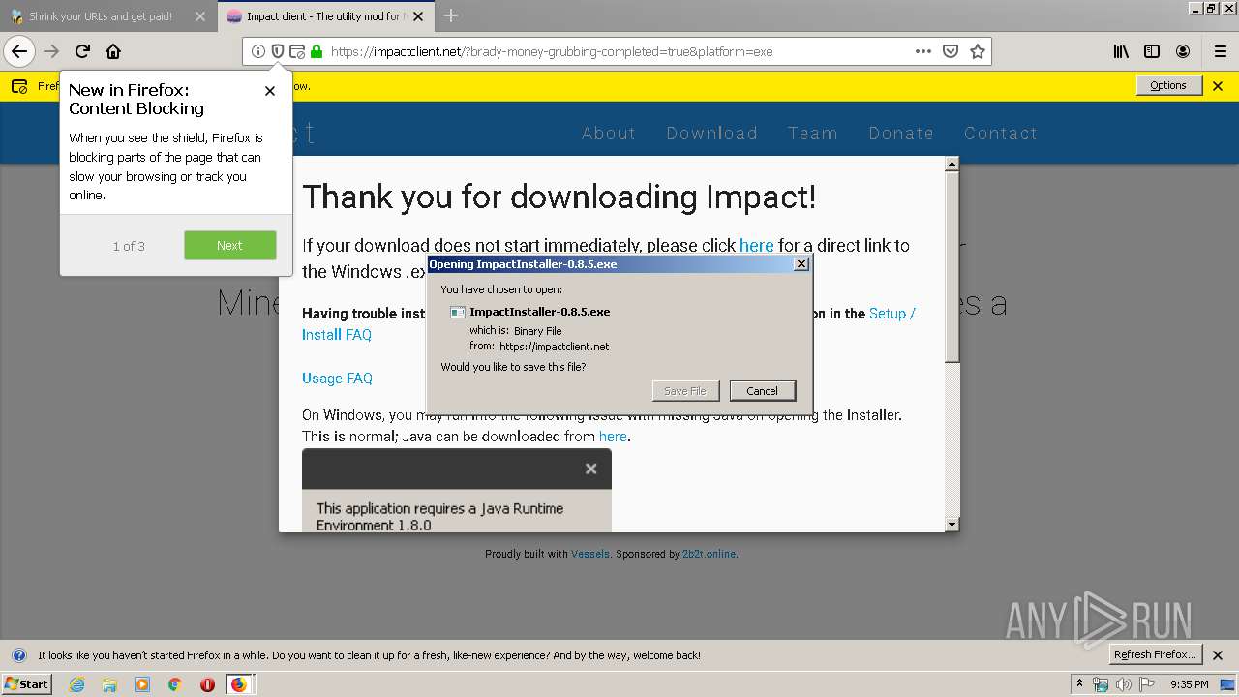Screen dimensions: 1239x697
Task: Open the Usage FAQ link
Action: pyautogui.click(x=337, y=379)
